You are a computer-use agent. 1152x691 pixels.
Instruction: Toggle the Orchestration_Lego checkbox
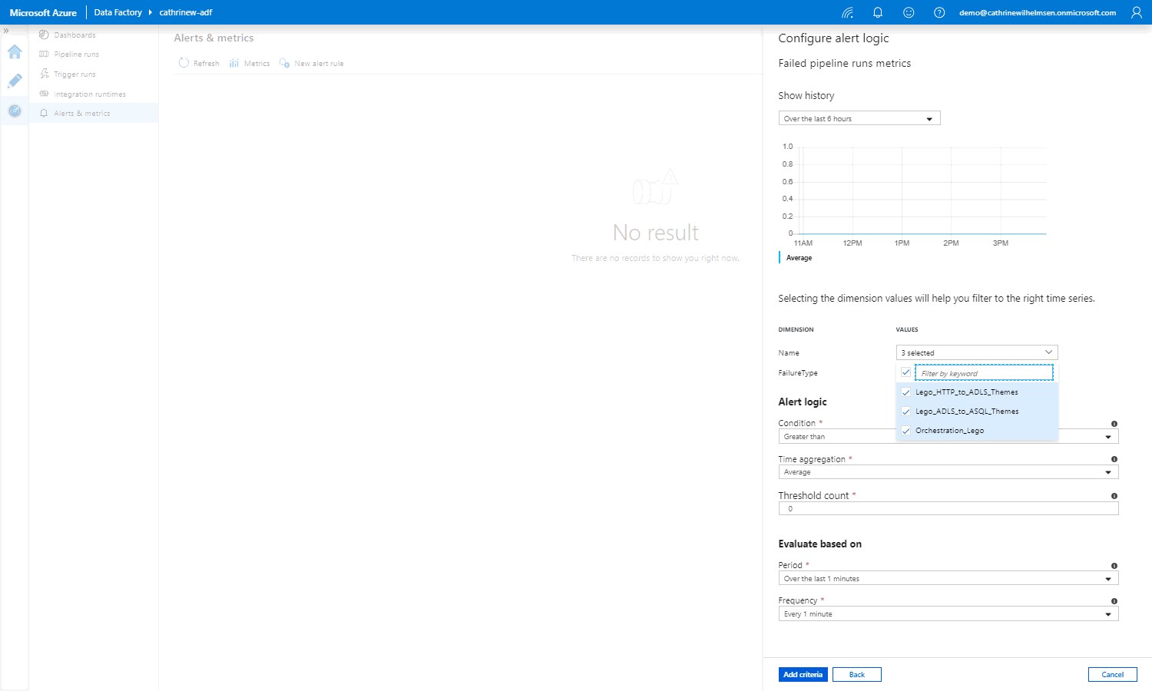[906, 431]
